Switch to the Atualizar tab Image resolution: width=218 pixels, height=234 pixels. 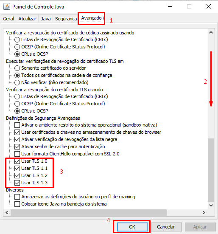(x=27, y=19)
